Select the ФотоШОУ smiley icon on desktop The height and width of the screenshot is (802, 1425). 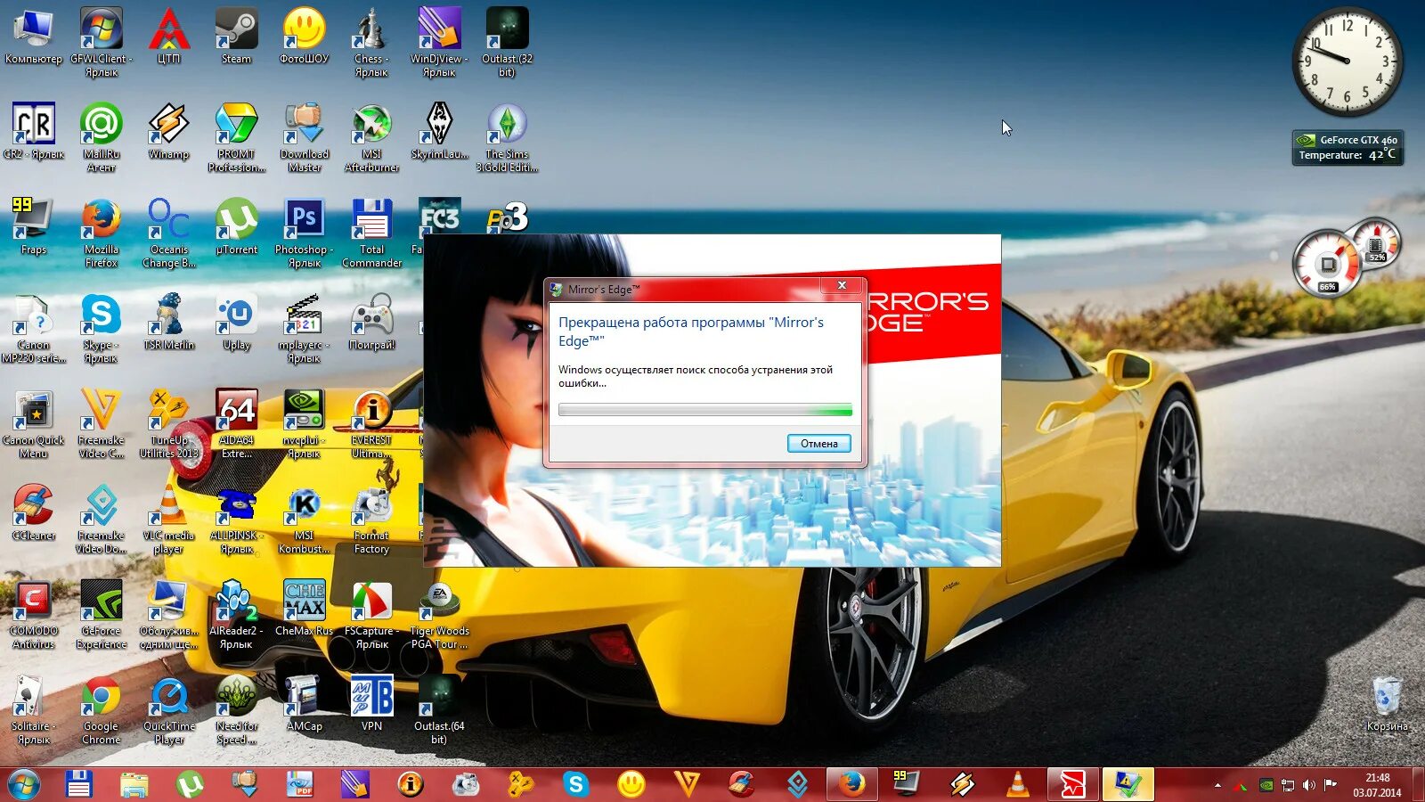[x=305, y=36]
